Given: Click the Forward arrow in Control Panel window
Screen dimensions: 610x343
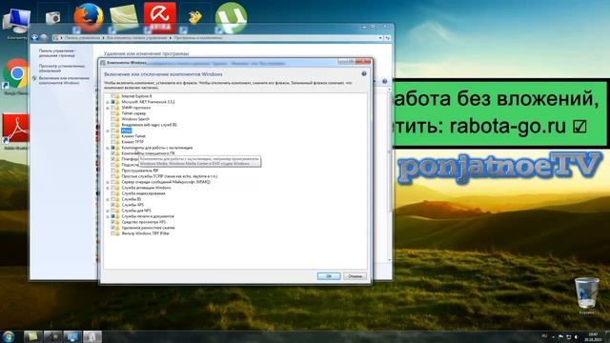Looking at the screenshot, I should (x=44, y=38).
